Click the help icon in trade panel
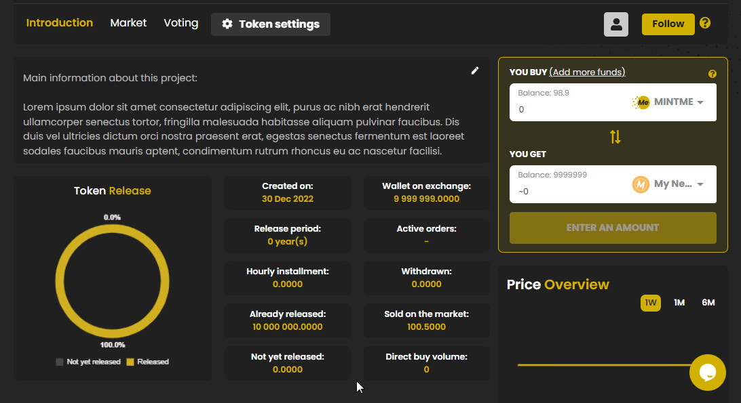Screen dimensions: 741x403 point(712,74)
